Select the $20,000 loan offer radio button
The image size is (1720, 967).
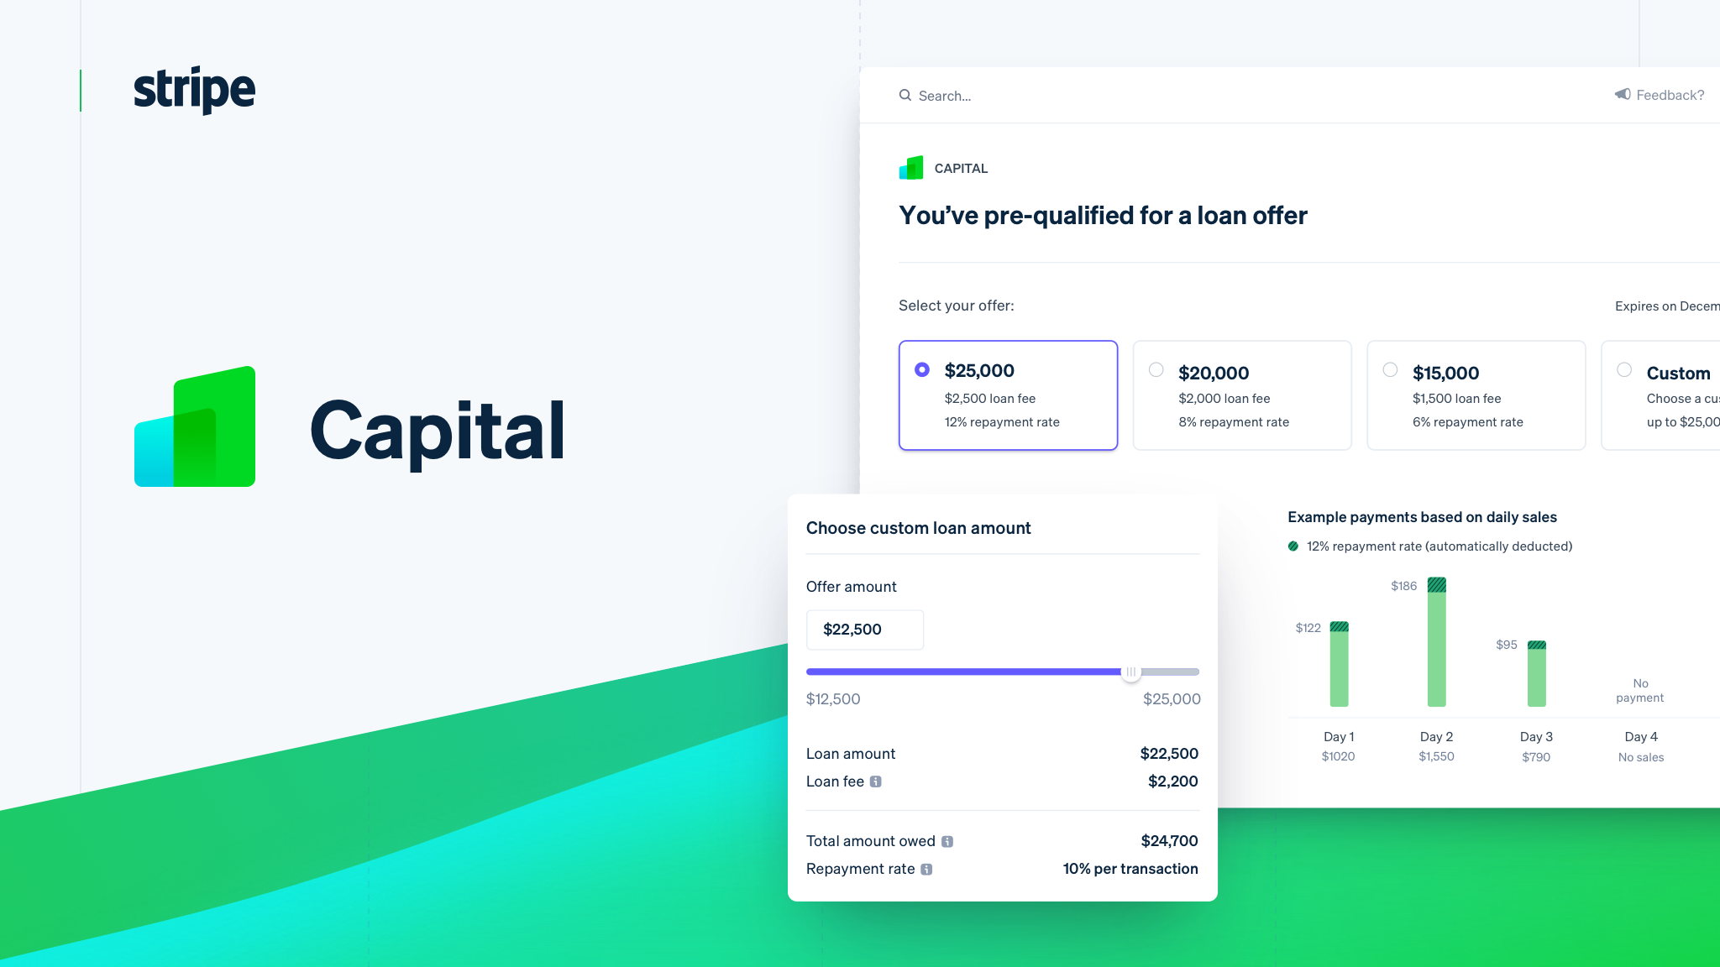click(1156, 371)
